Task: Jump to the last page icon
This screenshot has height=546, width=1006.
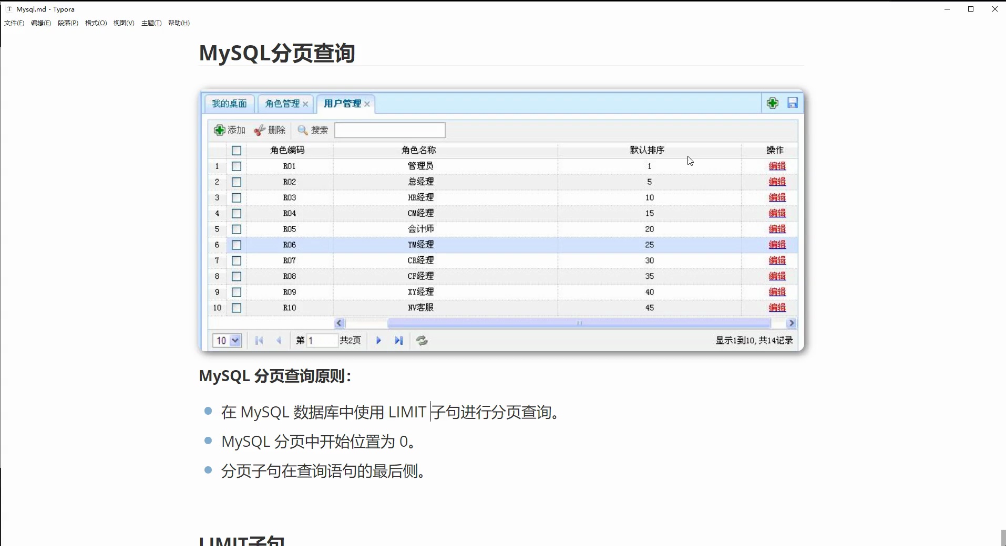Action: coord(399,341)
